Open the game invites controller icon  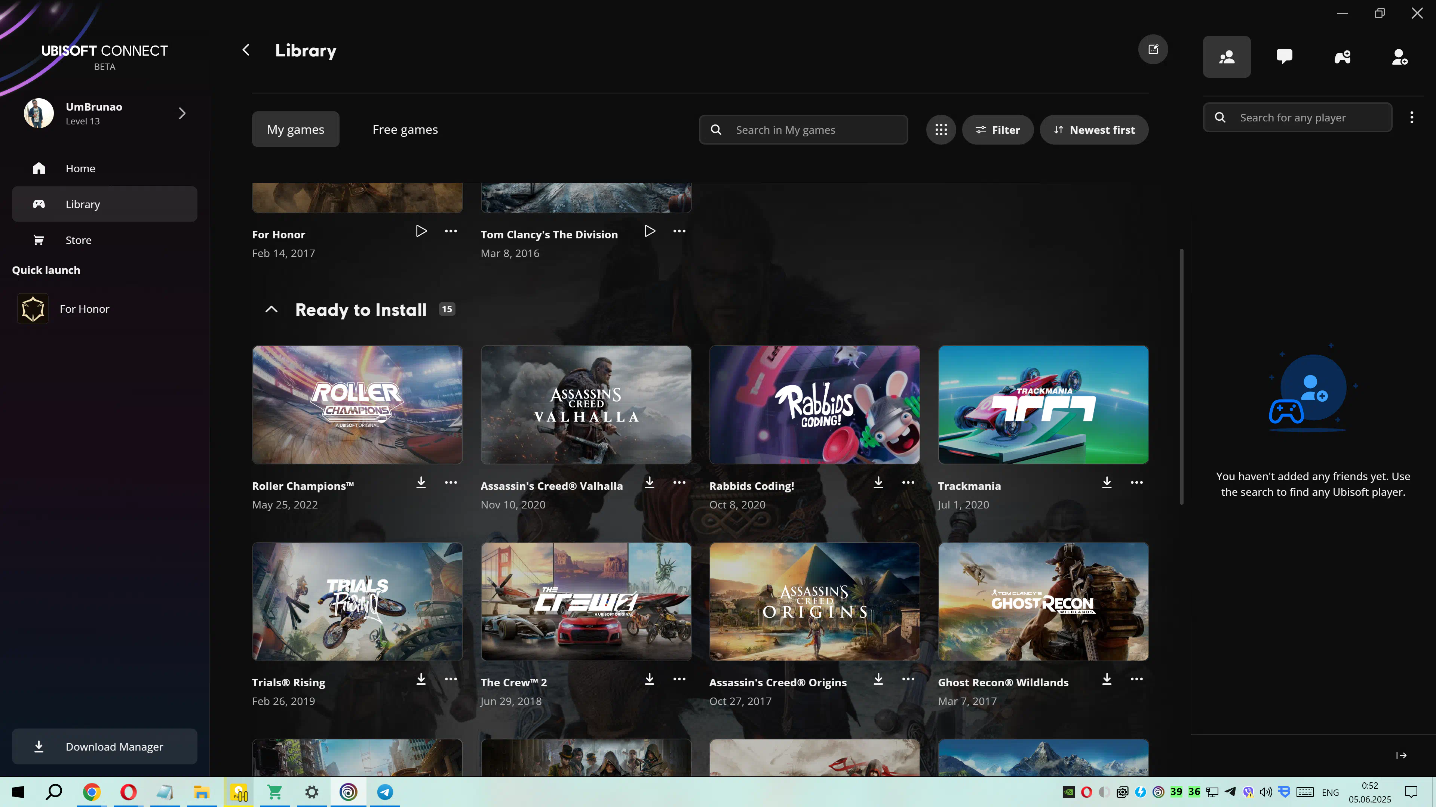(1343, 57)
